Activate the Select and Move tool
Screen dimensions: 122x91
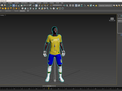point(13,6)
